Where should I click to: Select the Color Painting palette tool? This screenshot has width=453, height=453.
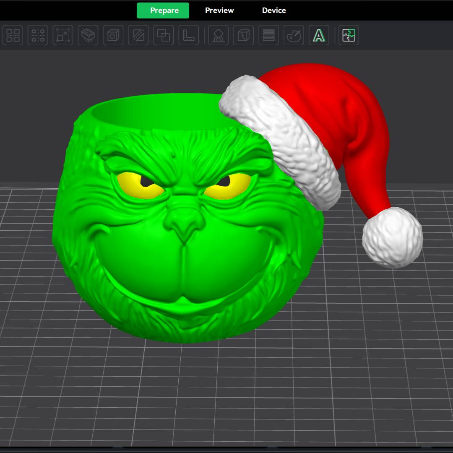point(294,35)
